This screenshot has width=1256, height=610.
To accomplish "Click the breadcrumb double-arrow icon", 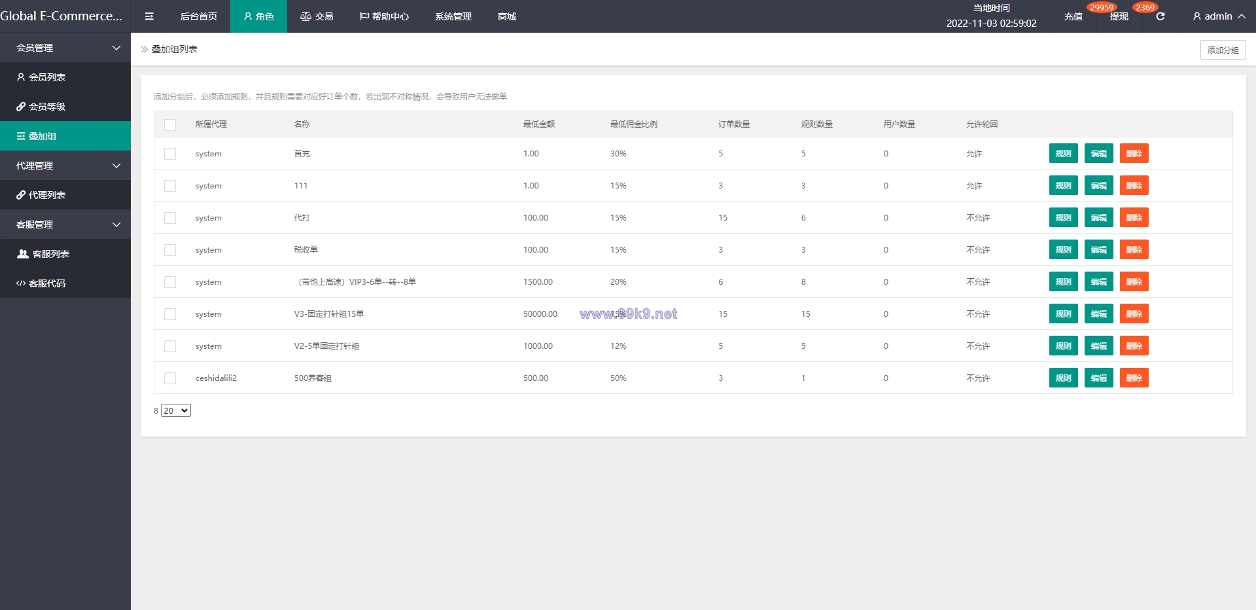I will tap(145, 49).
